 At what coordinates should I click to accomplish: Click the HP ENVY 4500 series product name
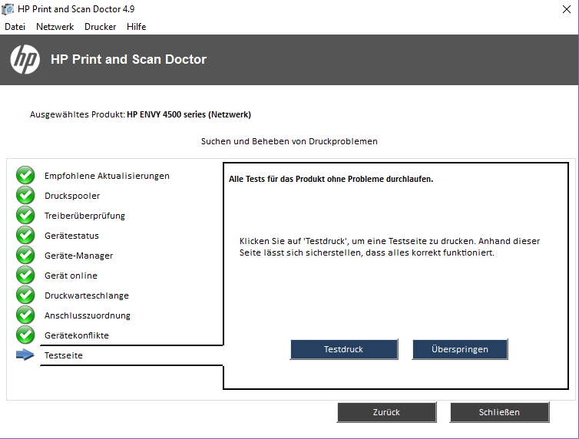[189, 114]
